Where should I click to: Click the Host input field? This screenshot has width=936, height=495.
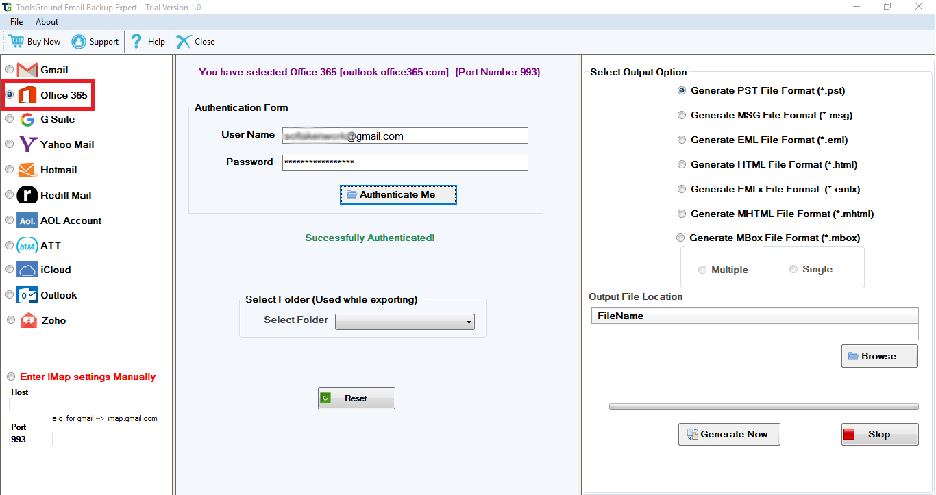(84, 405)
